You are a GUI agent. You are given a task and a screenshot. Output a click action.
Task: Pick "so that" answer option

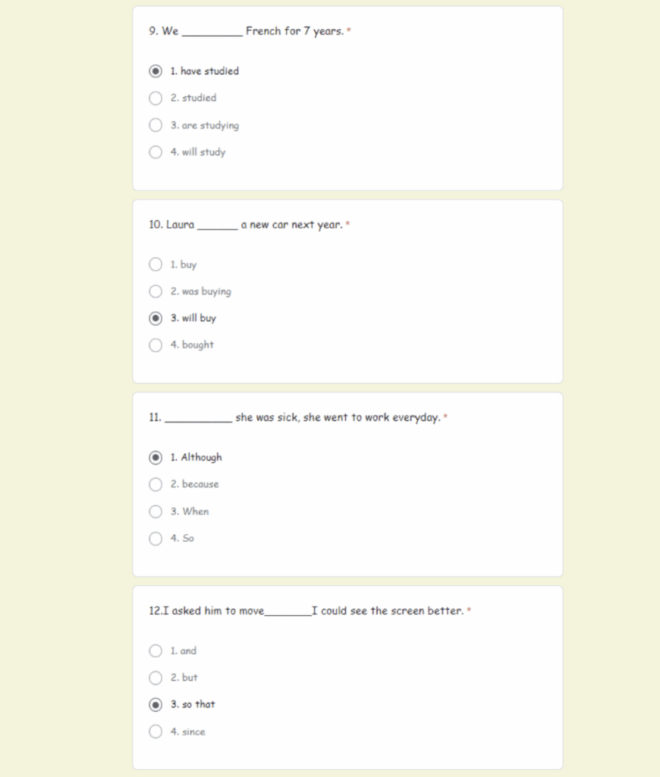pyautogui.click(x=156, y=705)
